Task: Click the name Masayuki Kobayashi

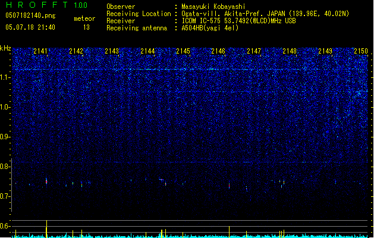Action: 213,7
